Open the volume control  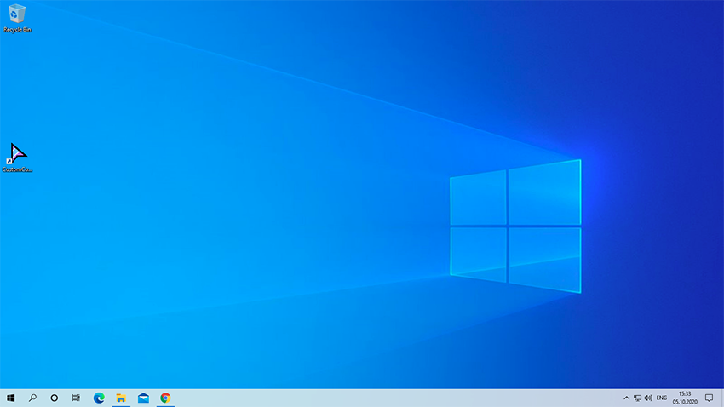pyautogui.click(x=648, y=398)
